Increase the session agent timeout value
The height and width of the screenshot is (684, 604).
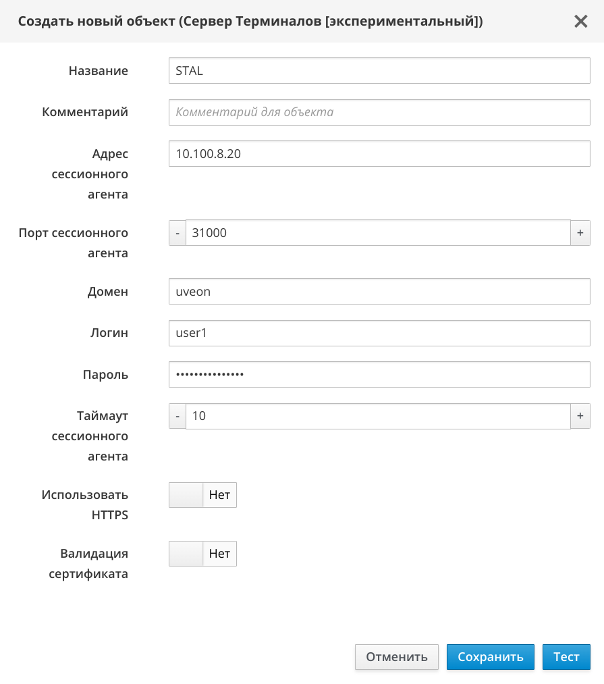(x=580, y=416)
